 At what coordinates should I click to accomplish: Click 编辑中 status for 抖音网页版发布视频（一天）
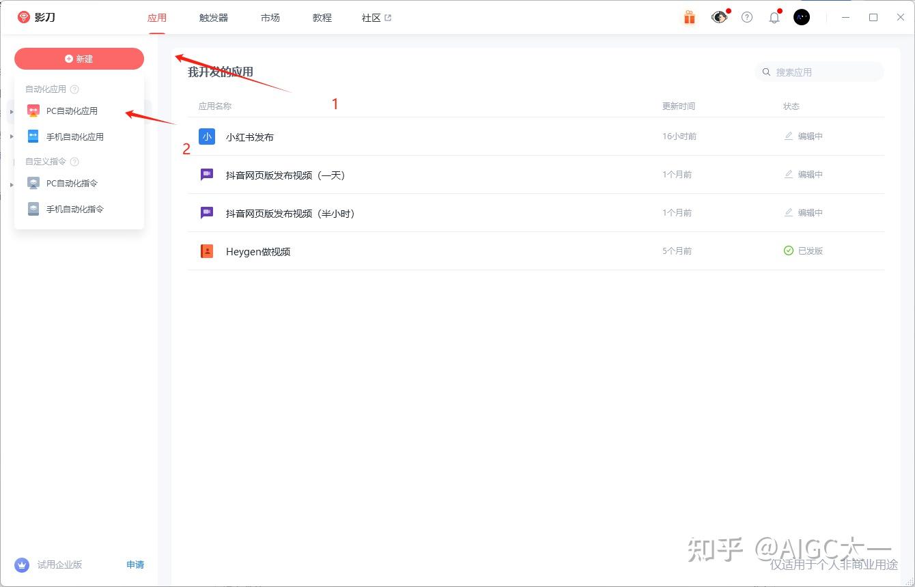coord(804,175)
